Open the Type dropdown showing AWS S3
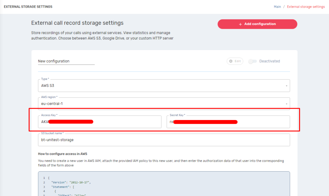Image resolution: width=329 pixels, height=196 pixels. pos(161,86)
